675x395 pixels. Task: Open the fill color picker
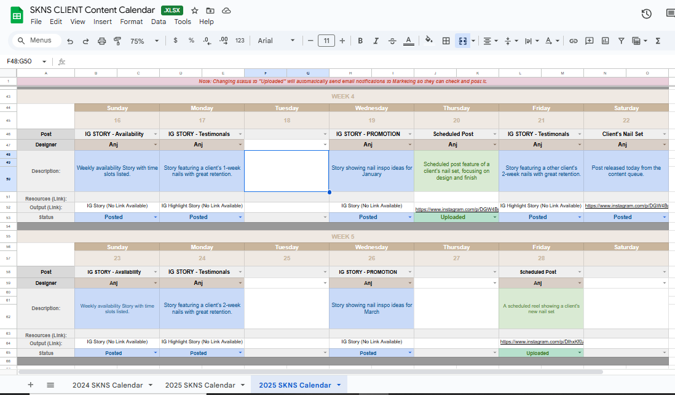pos(428,41)
